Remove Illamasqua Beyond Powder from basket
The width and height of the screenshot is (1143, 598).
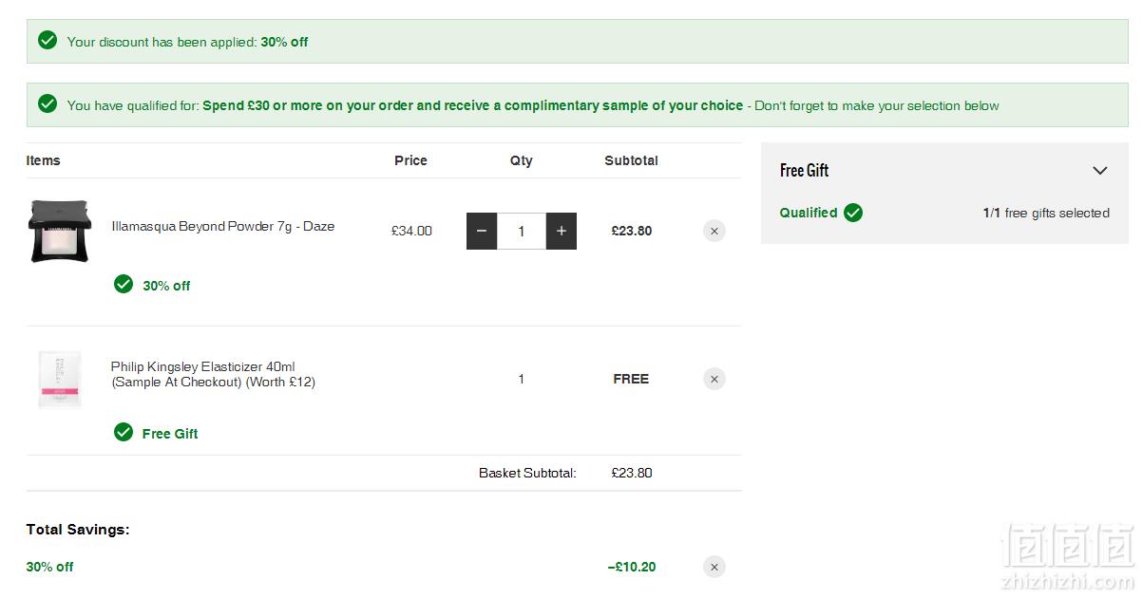(x=714, y=231)
